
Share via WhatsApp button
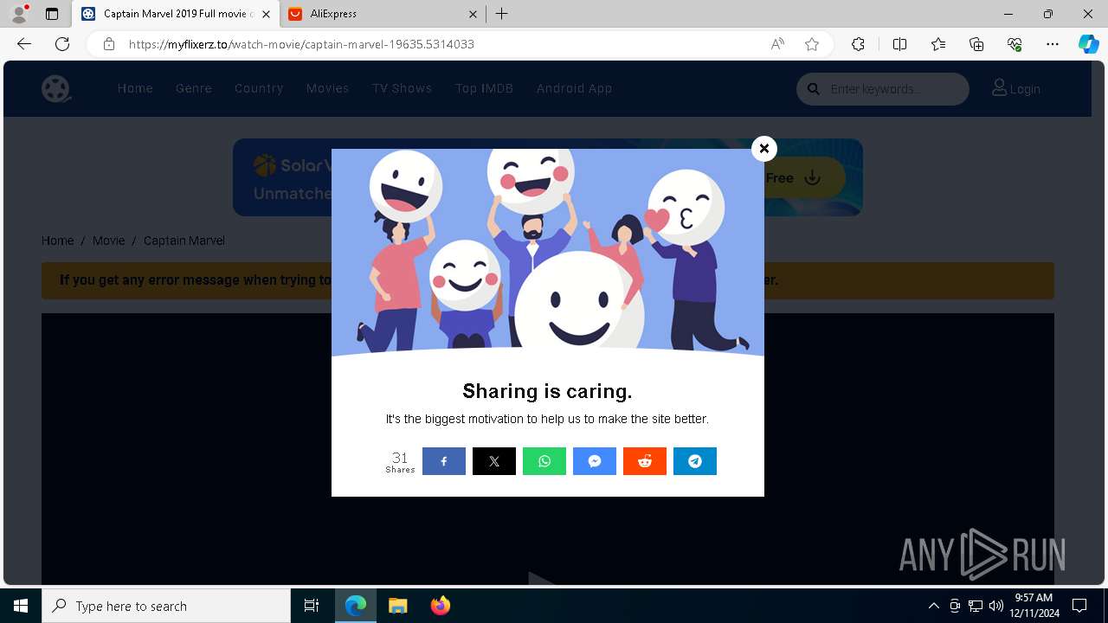pos(544,461)
